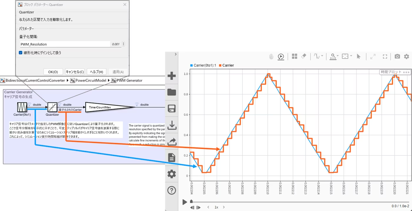Image resolution: width=412 pixels, height=211 pixels.
Task: Open plot settings gear in toolbar
Action: point(406,57)
